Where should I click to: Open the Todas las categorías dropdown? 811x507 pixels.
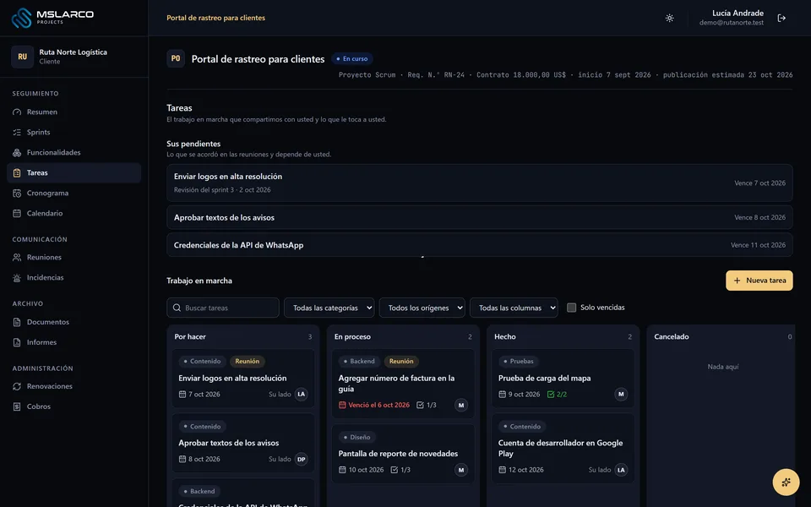pos(329,308)
